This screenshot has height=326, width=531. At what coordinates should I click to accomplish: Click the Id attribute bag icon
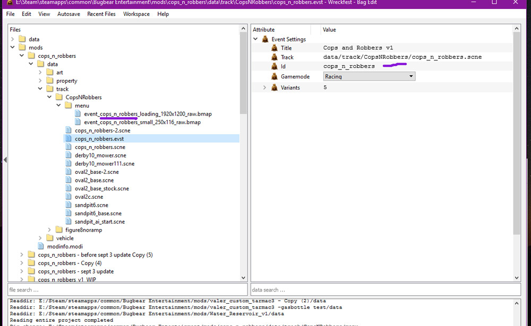coord(275,66)
